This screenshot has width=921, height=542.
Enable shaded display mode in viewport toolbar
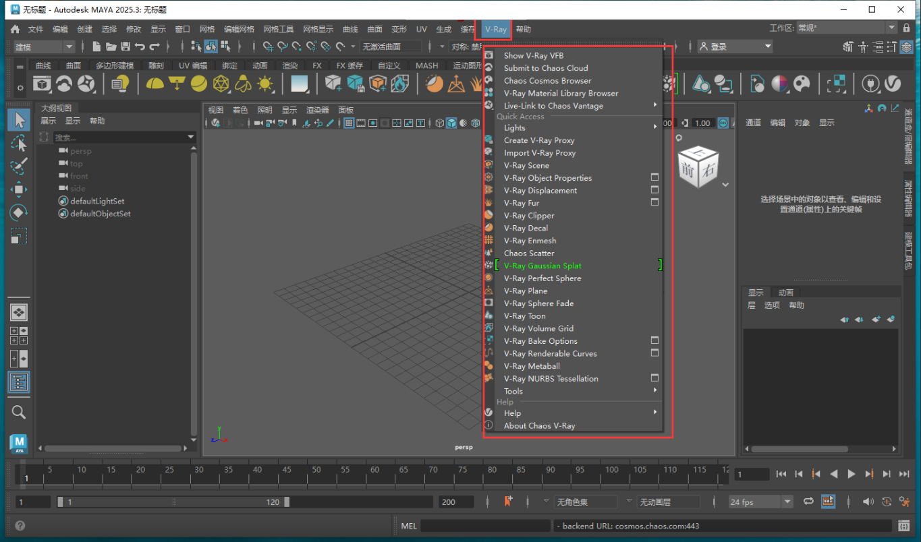pos(452,123)
